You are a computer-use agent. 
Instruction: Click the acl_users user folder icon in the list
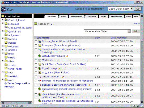[x=40, y=73]
